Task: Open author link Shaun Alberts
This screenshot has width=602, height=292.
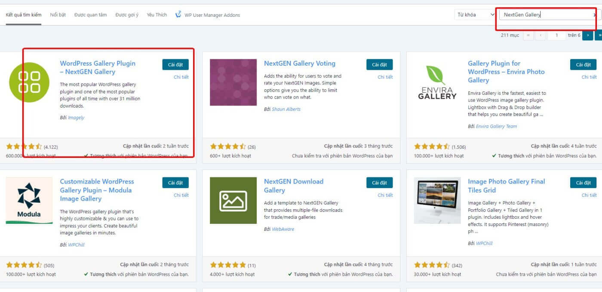Action: (x=286, y=109)
